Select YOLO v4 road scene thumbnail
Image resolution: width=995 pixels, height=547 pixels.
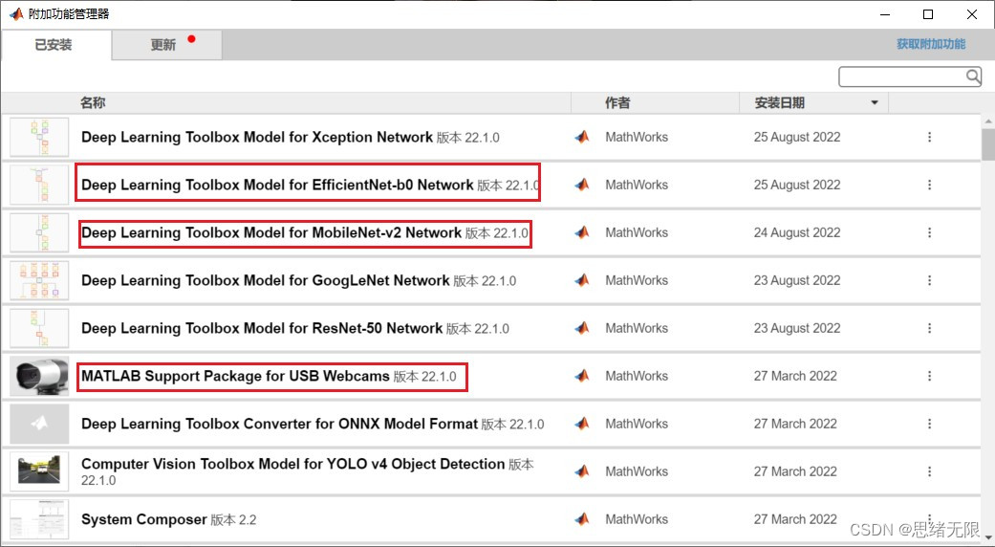[39, 471]
